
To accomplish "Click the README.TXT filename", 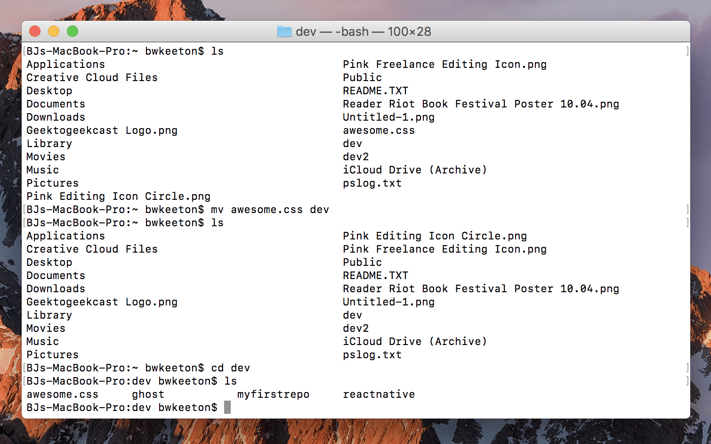I will click(375, 90).
